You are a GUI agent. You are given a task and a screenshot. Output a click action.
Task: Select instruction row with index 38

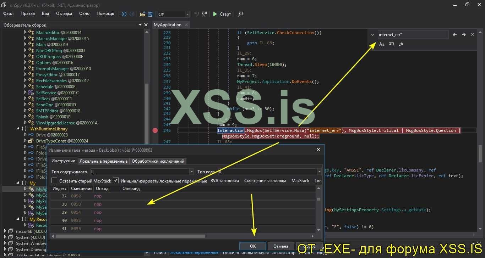pyautogui.click(x=182, y=204)
